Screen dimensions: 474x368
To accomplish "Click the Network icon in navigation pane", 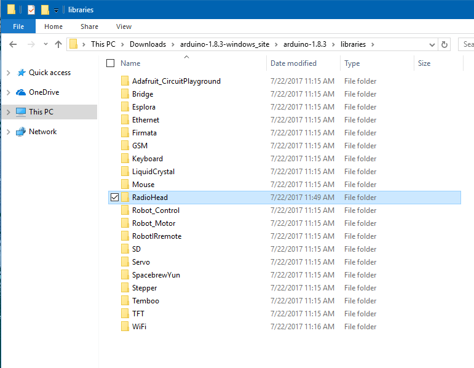I will [21, 132].
